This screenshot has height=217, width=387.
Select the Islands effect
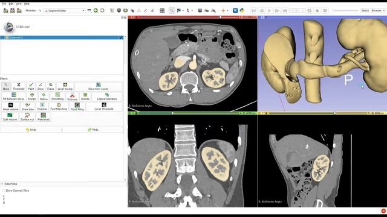pos(85,96)
